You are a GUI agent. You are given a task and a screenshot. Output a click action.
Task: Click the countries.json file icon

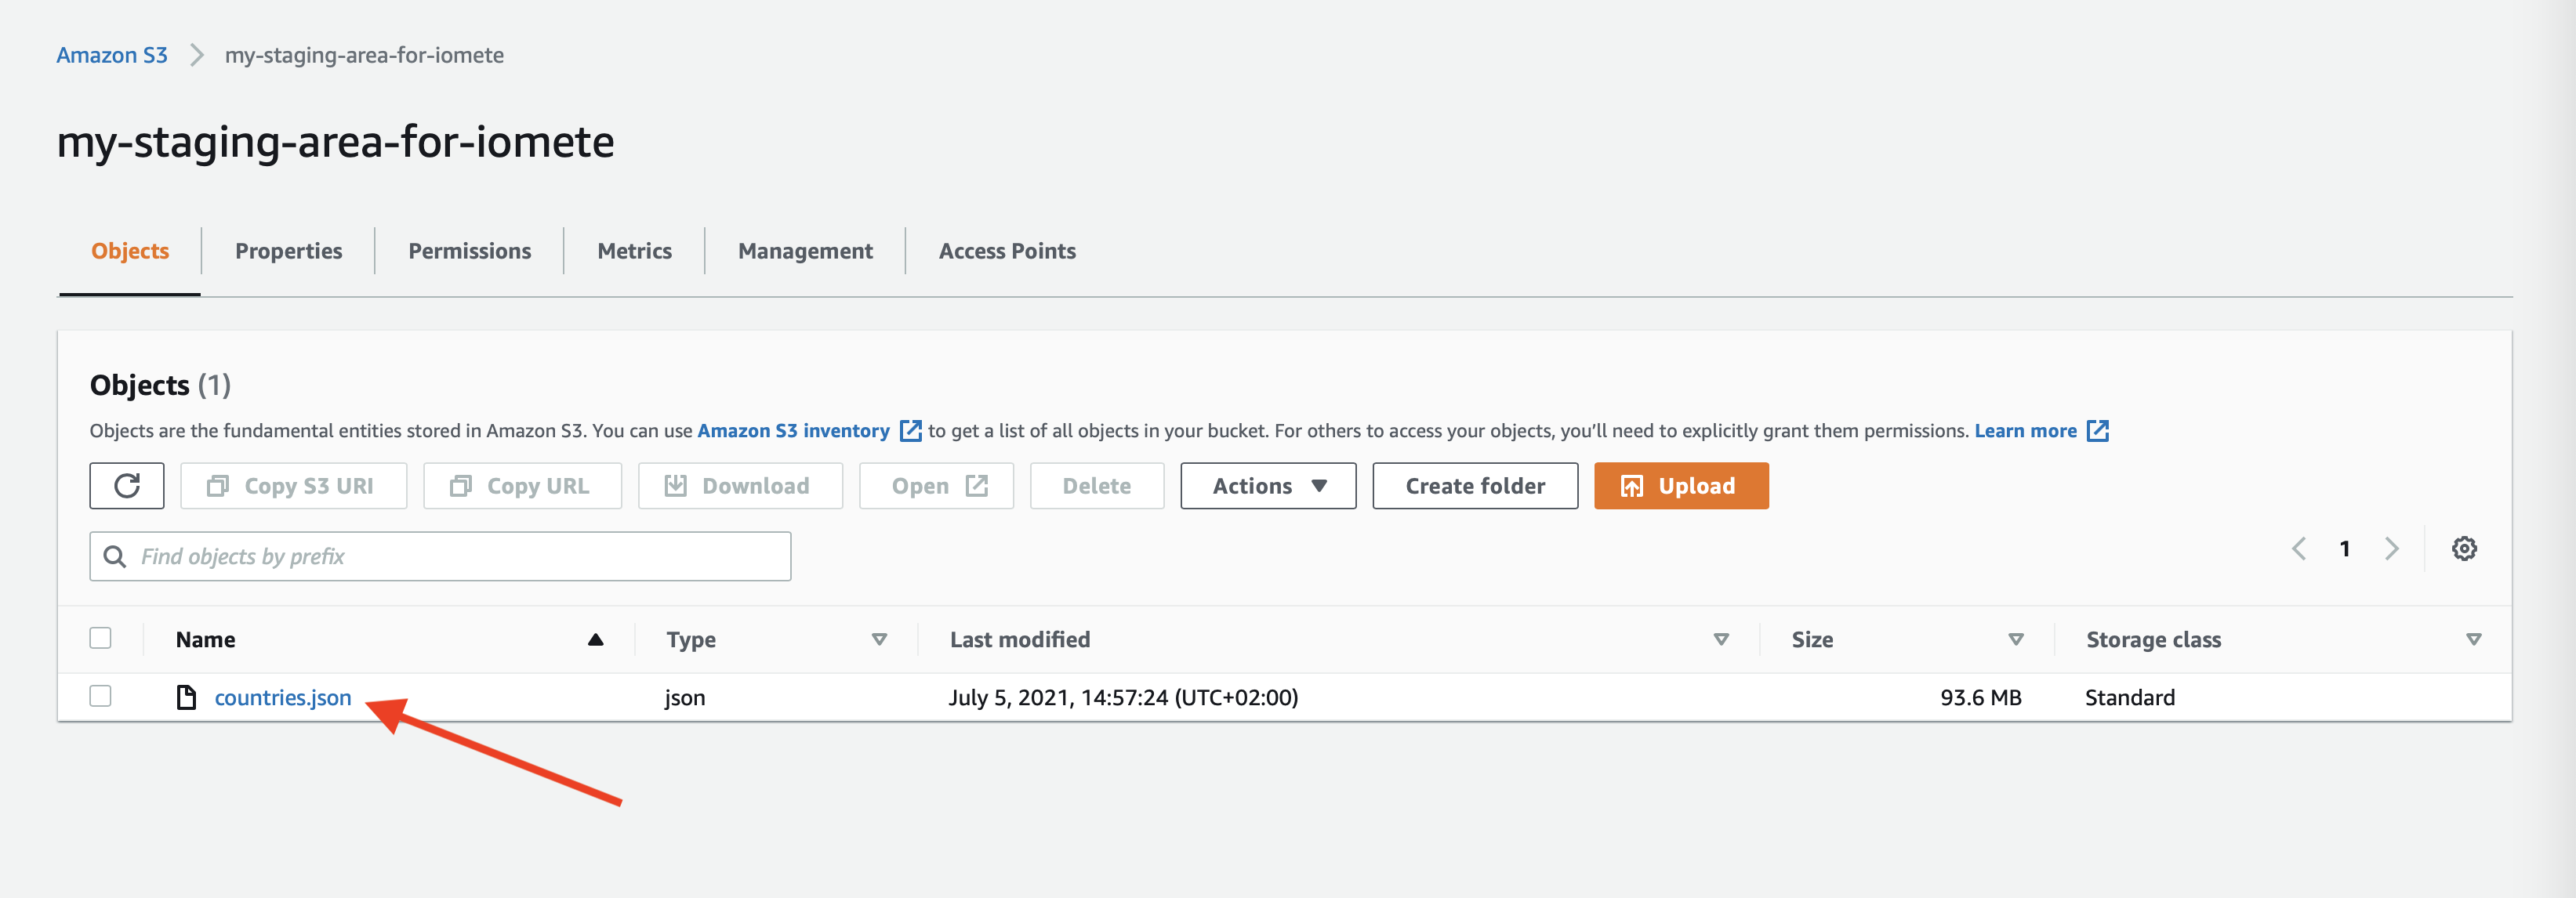click(186, 697)
